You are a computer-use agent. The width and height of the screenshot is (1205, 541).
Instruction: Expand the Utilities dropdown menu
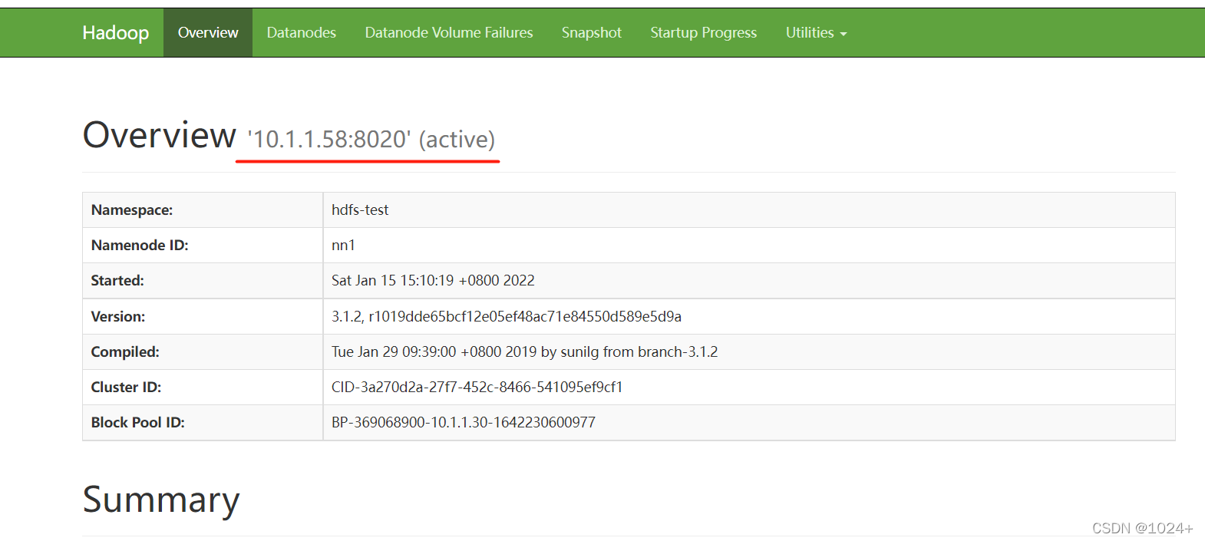[816, 33]
